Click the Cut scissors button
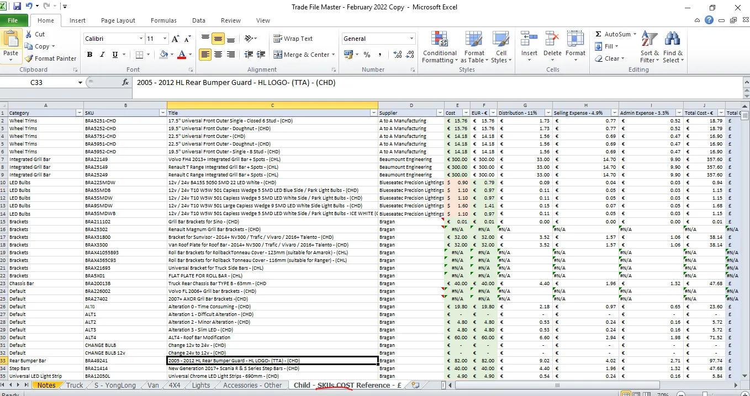 pyautogui.click(x=35, y=34)
